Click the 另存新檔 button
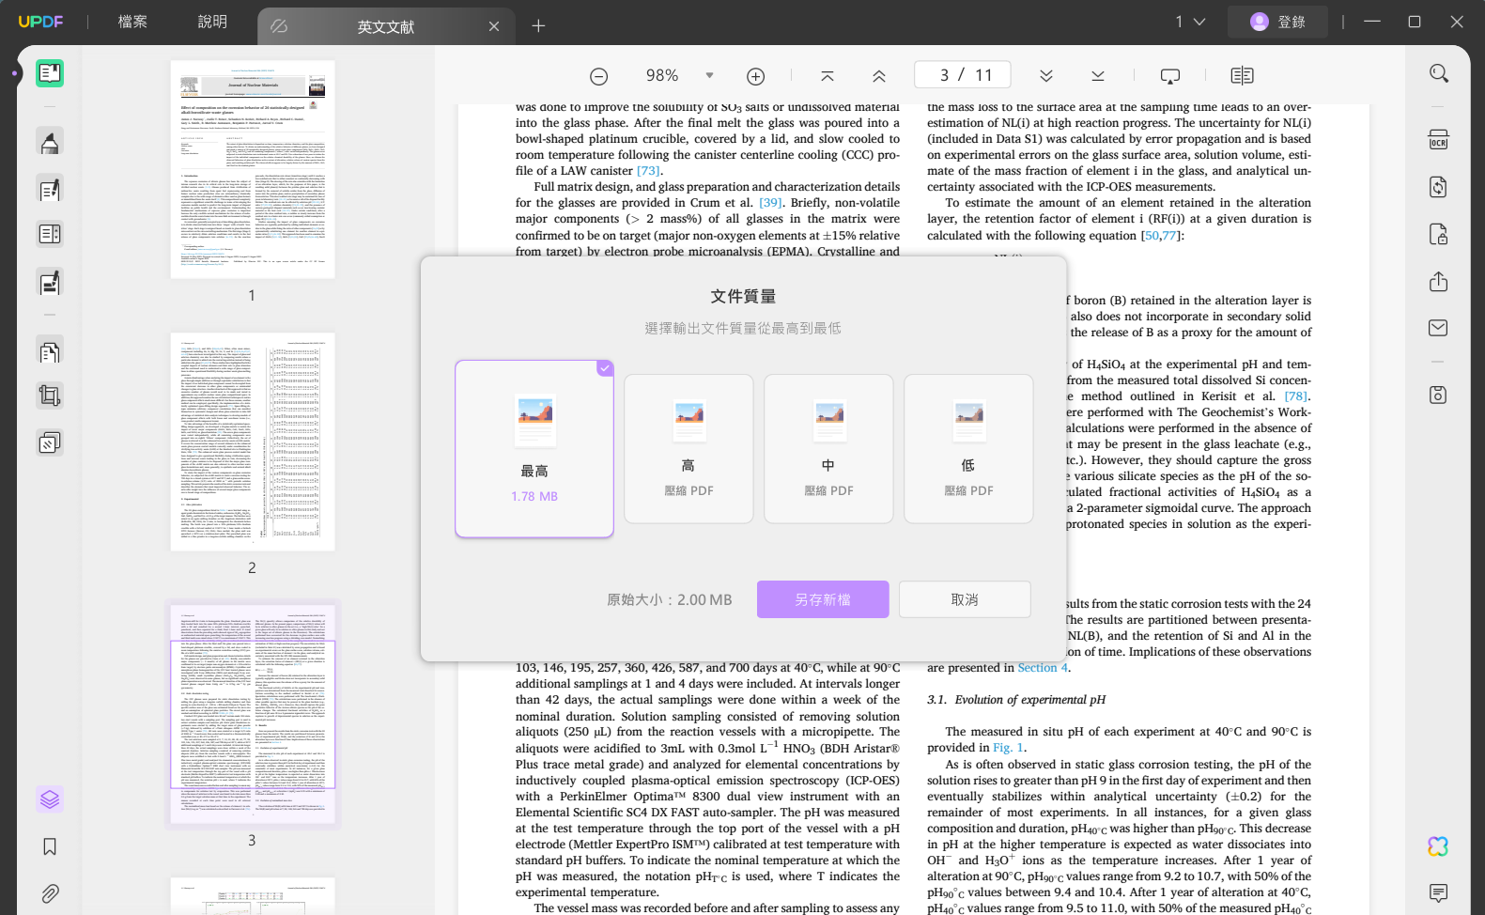 pos(823,599)
